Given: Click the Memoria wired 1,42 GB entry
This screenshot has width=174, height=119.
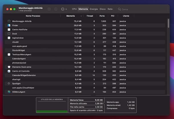Looking at the screenshot, I should coord(121,105).
